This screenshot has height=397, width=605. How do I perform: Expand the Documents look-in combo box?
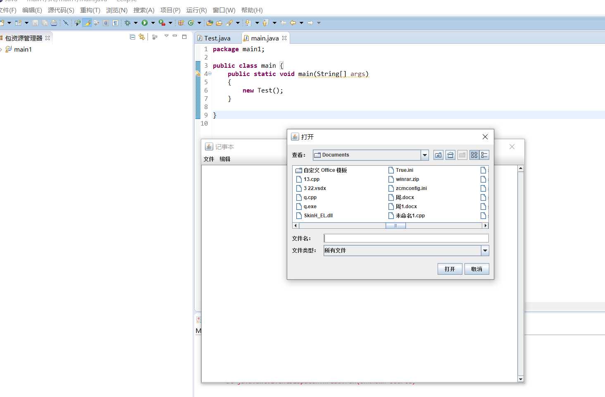[x=424, y=155]
